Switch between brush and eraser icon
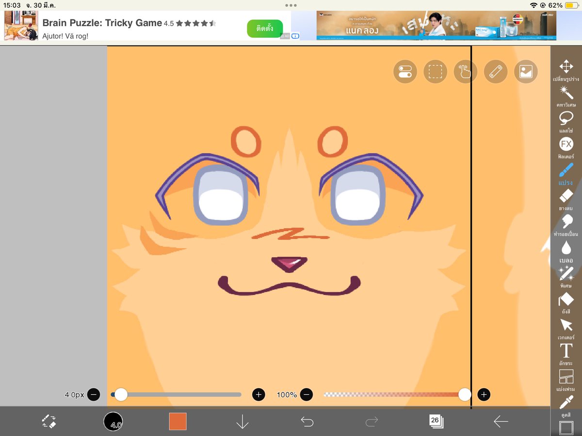Viewport: 582px width, 436px height. click(x=48, y=421)
